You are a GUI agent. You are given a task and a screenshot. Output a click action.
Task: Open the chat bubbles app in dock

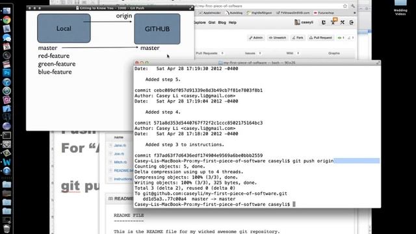pos(6,38)
